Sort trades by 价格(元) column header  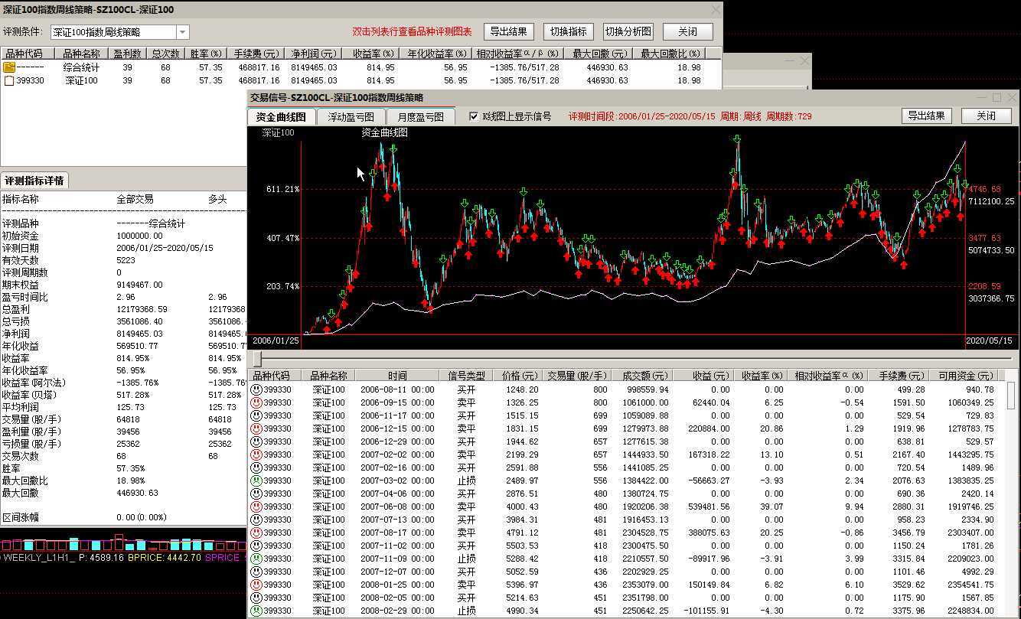point(517,376)
